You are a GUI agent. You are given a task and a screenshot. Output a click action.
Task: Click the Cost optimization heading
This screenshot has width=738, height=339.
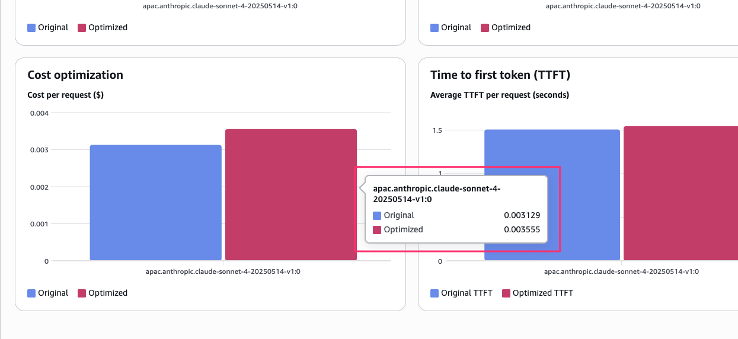75,75
